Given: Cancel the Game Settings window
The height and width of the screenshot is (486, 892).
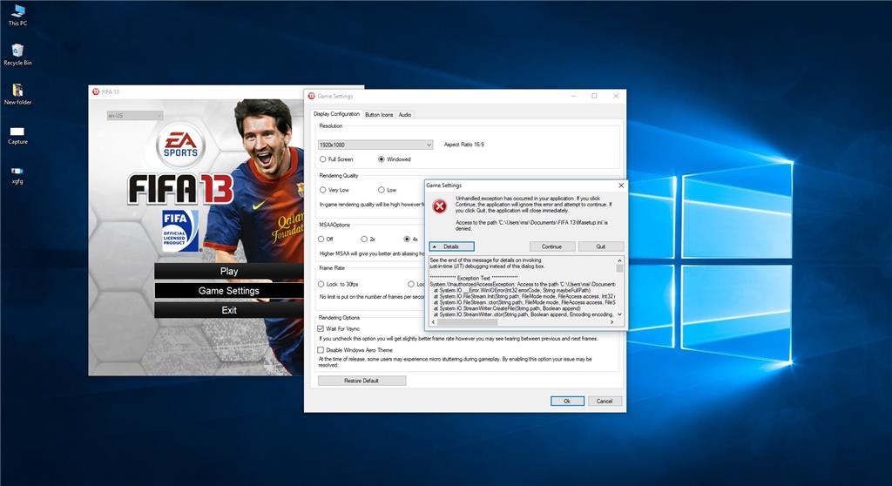Looking at the screenshot, I should point(605,402).
